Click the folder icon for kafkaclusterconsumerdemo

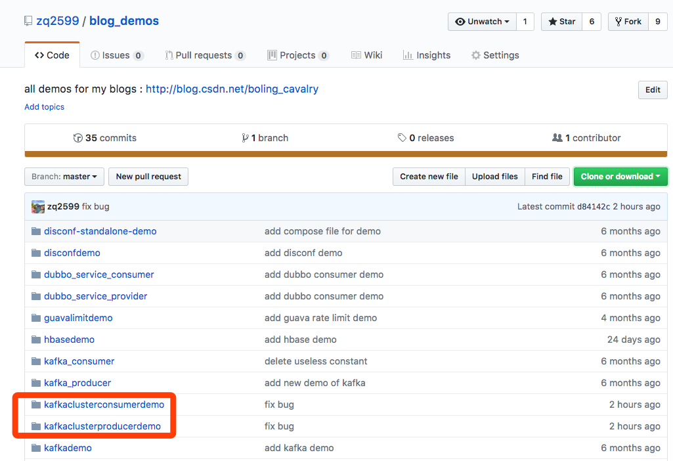(36, 405)
